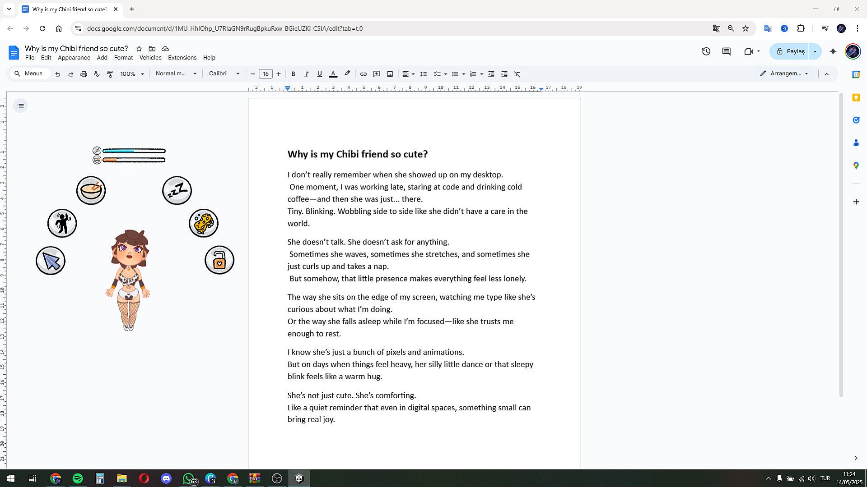Open the 100% zoom dropdown
The width and height of the screenshot is (867, 487).
point(132,74)
